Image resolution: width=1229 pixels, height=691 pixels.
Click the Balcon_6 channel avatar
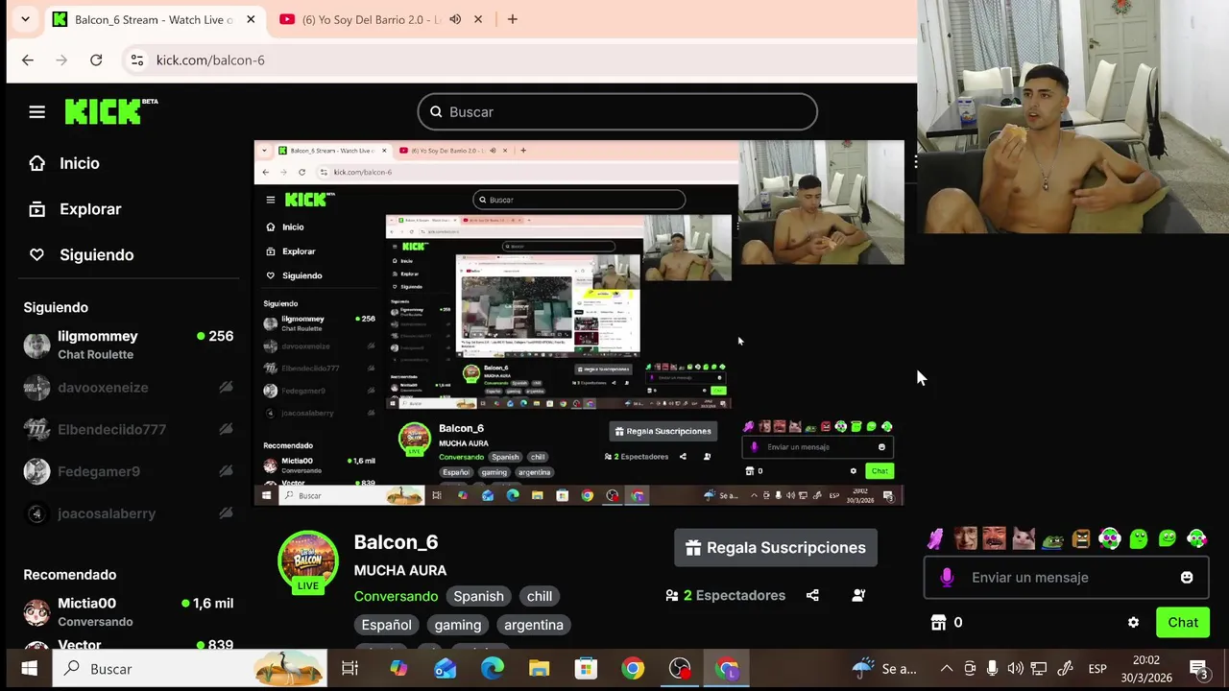307,560
